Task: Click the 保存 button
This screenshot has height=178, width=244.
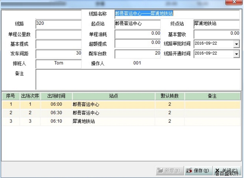Action: (199, 171)
